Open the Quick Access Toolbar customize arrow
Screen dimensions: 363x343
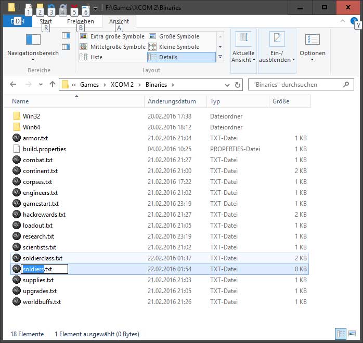point(95,8)
